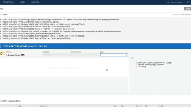Click the rsyslogd was HUPed log line
Viewport: 191px width, 107px height.
(59, 20)
